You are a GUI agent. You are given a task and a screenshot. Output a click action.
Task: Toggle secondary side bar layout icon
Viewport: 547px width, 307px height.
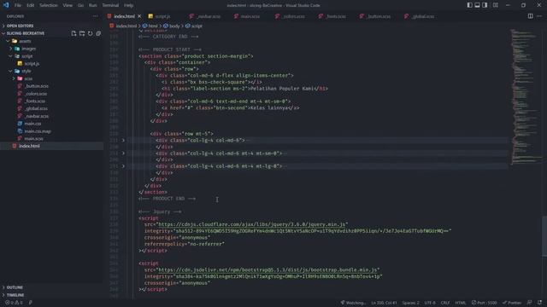[x=485, y=5]
